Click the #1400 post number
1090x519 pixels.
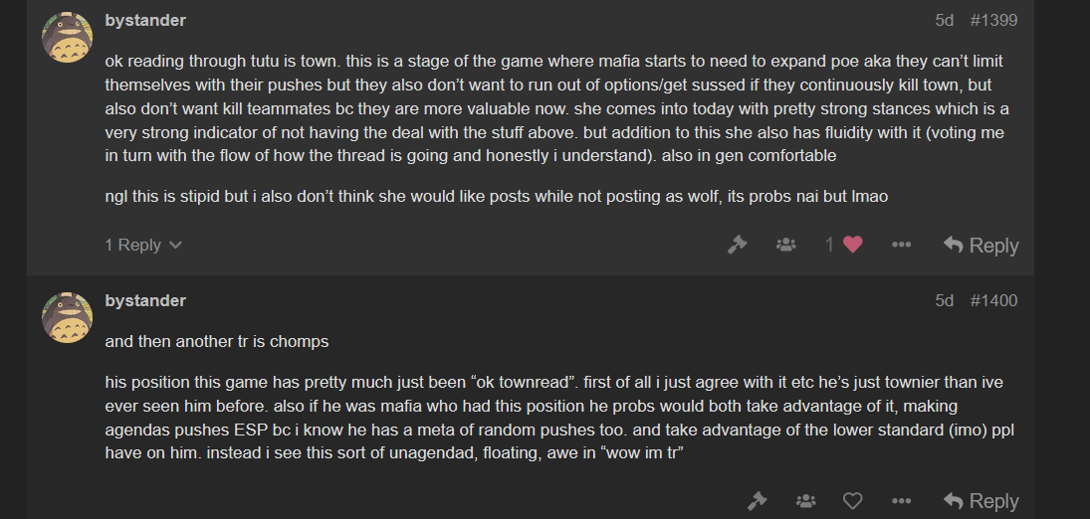[x=993, y=300]
